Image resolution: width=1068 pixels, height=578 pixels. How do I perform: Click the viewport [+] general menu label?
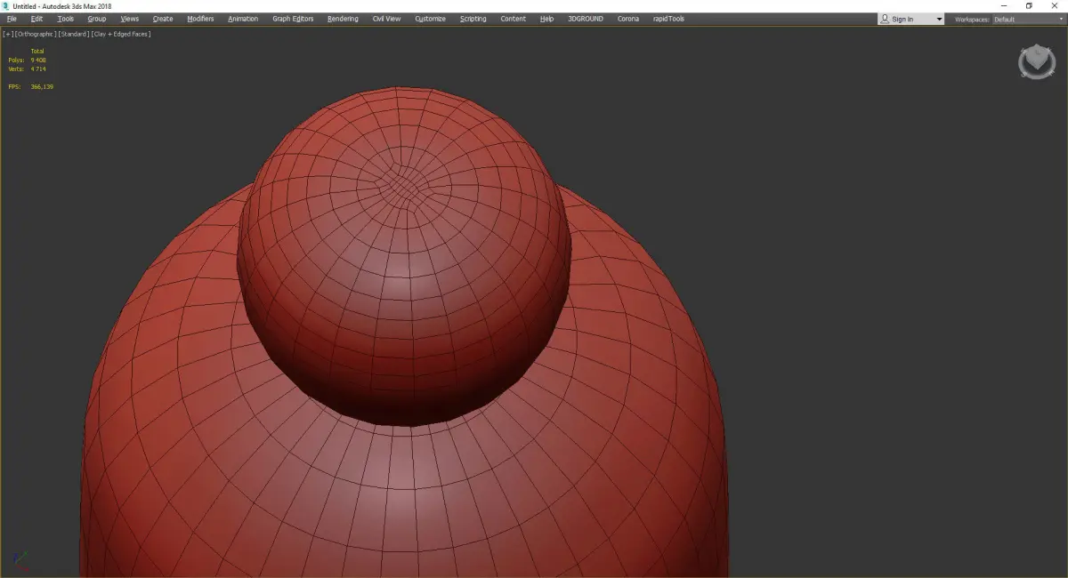pyautogui.click(x=8, y=34)
